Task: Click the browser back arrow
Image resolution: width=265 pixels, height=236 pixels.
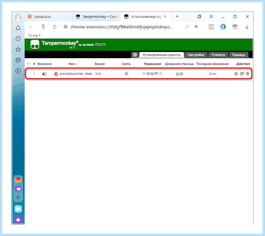Action: coord(31,27)
